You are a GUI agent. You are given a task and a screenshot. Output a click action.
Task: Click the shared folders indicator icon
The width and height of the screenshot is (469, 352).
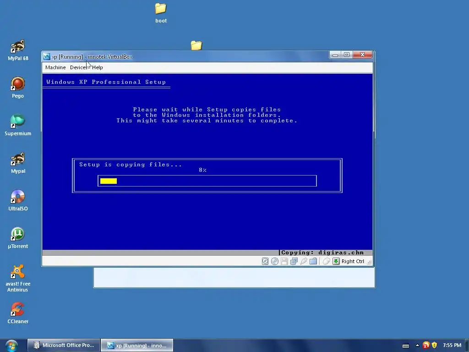(313, 261)
